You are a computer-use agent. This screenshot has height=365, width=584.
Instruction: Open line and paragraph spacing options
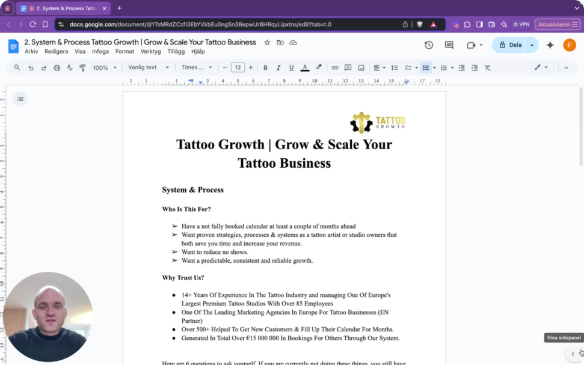pyautogui.click(x=395, y=68)
